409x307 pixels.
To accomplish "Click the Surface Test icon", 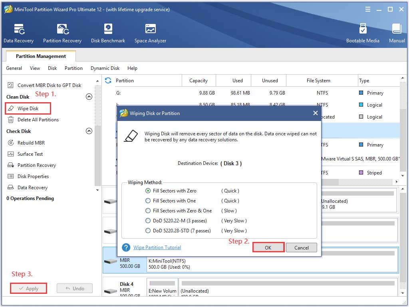I will pyautogui.click(x=11, y=154).
